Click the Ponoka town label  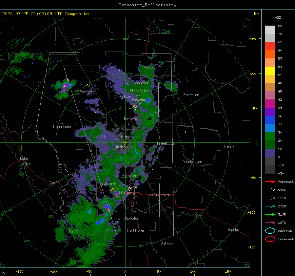(x=149, y=68)
